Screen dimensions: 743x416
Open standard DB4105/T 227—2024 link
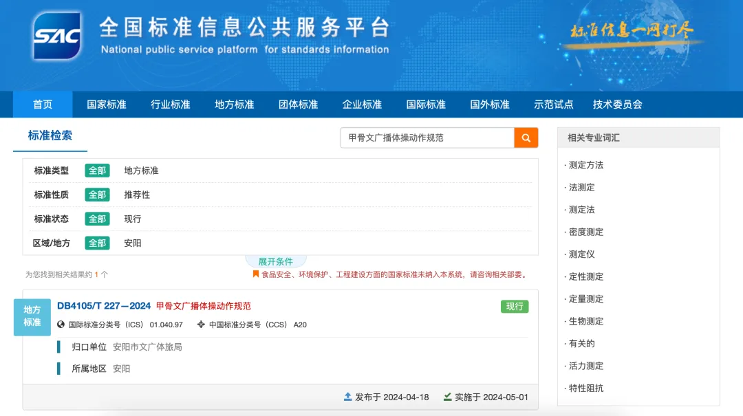tap(104, 306)
